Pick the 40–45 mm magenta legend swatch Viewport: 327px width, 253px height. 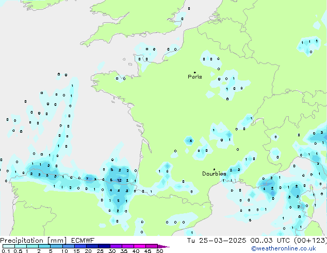coord(140,246)
